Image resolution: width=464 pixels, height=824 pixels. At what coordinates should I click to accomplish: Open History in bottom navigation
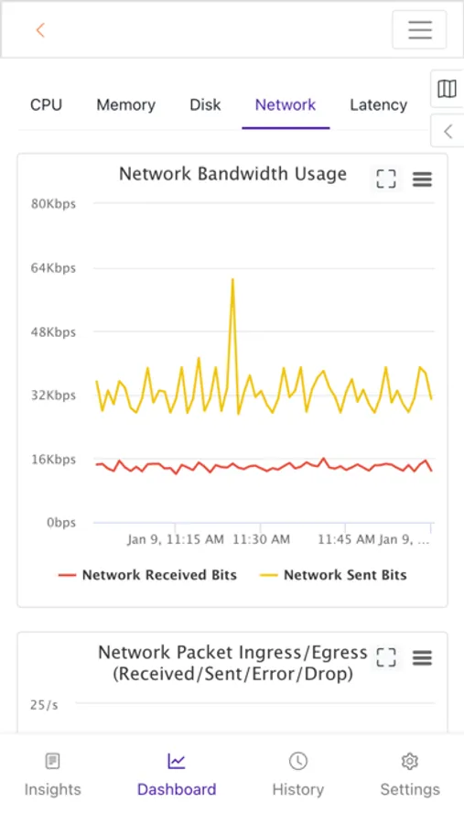(x=298, y=775)
